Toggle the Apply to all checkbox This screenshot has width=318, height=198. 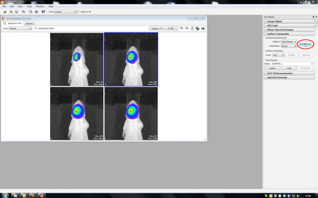coord(78,12)
